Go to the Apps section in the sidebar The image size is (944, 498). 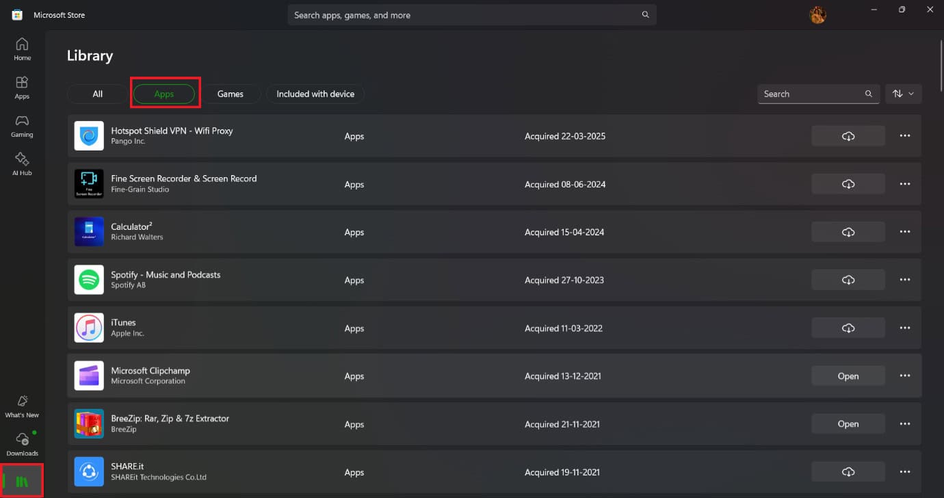(22, 88)
